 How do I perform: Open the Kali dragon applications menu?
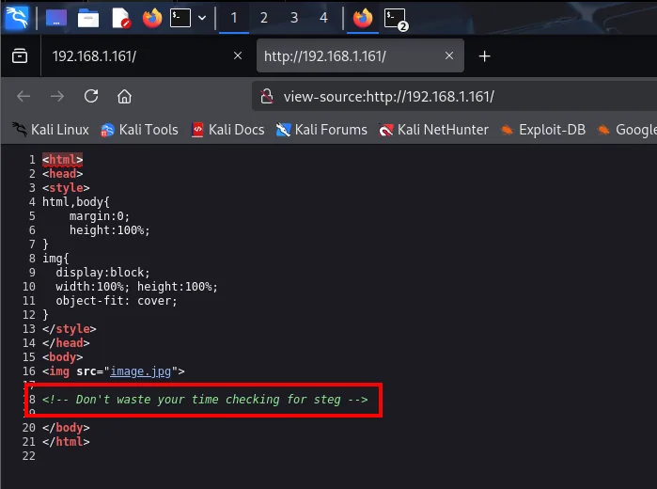[17, 18]
